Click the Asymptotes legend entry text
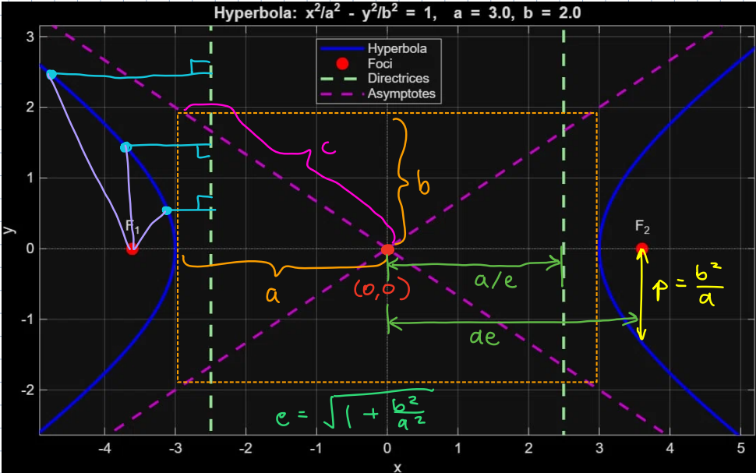This screenshot has height=473, width=756. tap(401, 94)
